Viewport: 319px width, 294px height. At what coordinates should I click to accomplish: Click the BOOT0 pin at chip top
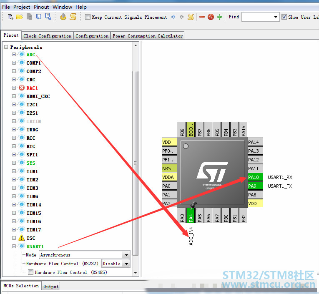pyautogui.click(x=191, y=129)
